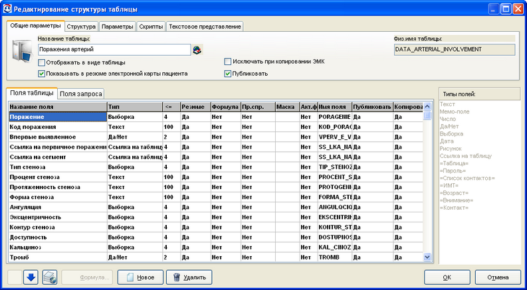Select the 'Эксцентричность' field row

(216, 217)
